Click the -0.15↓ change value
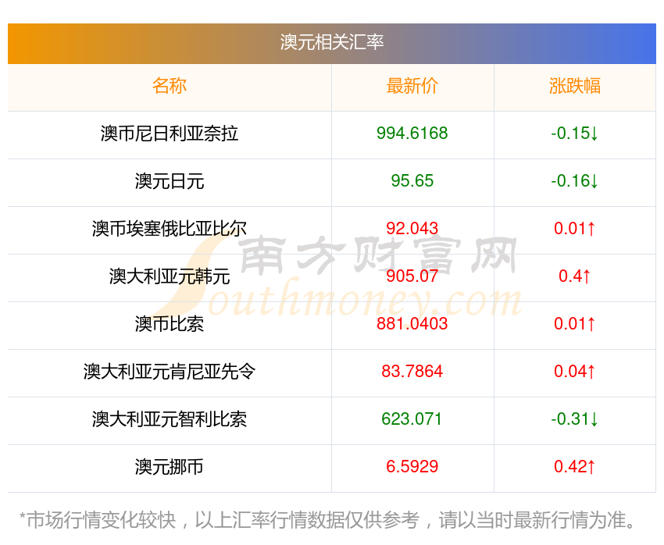 (x=575, y=134)
